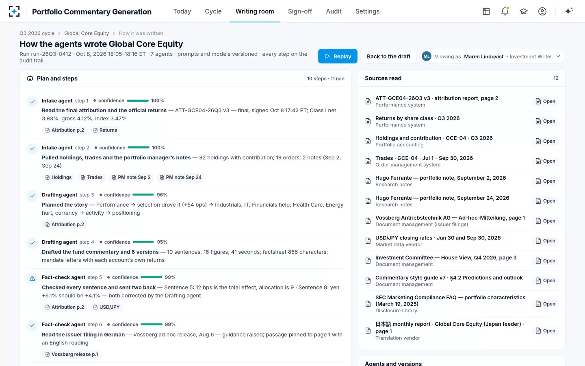This screenshot has width=585, height=366.
Task: Go to the Sign-off tab
Action: point(300,11)
